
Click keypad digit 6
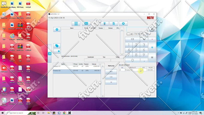pyautogui.click(x=144, y=50)
